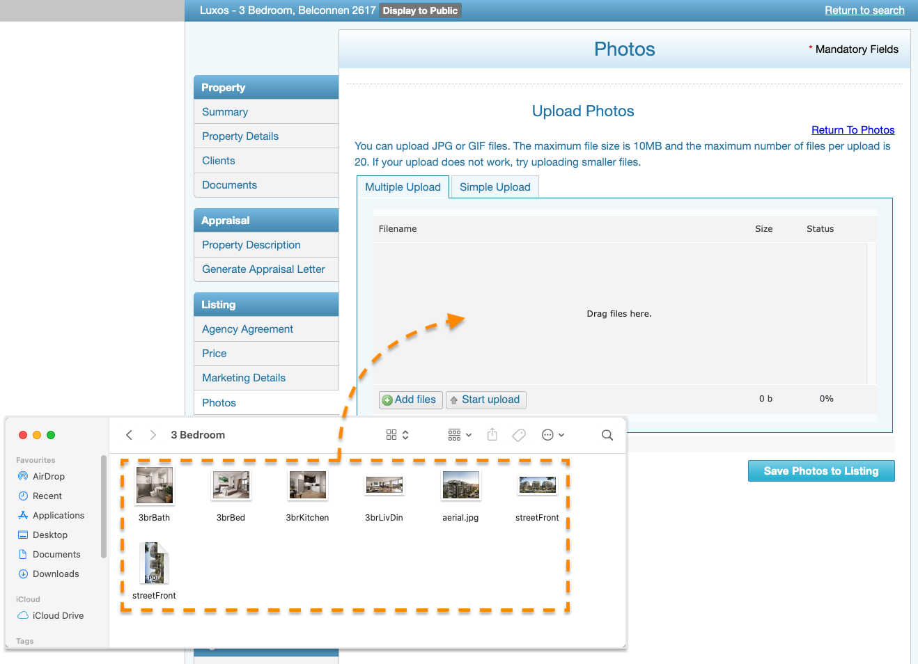The height and width of the screenshot is (664, 918).
Task: Select the aerial.jpg file thumbnail
Action: (x=460, y=486)
